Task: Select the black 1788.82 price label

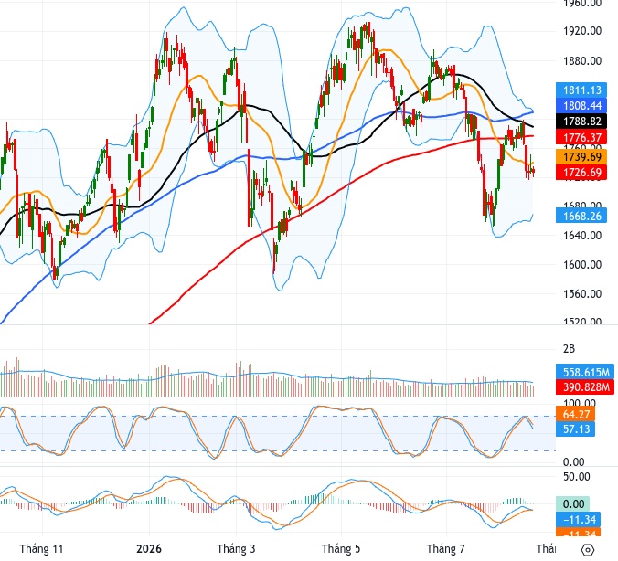Action: coord(581,122)
